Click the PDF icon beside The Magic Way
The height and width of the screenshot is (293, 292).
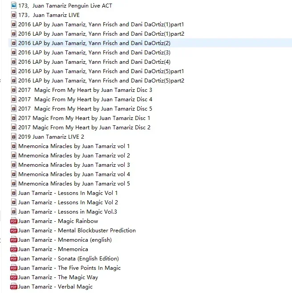coord(14,277)
